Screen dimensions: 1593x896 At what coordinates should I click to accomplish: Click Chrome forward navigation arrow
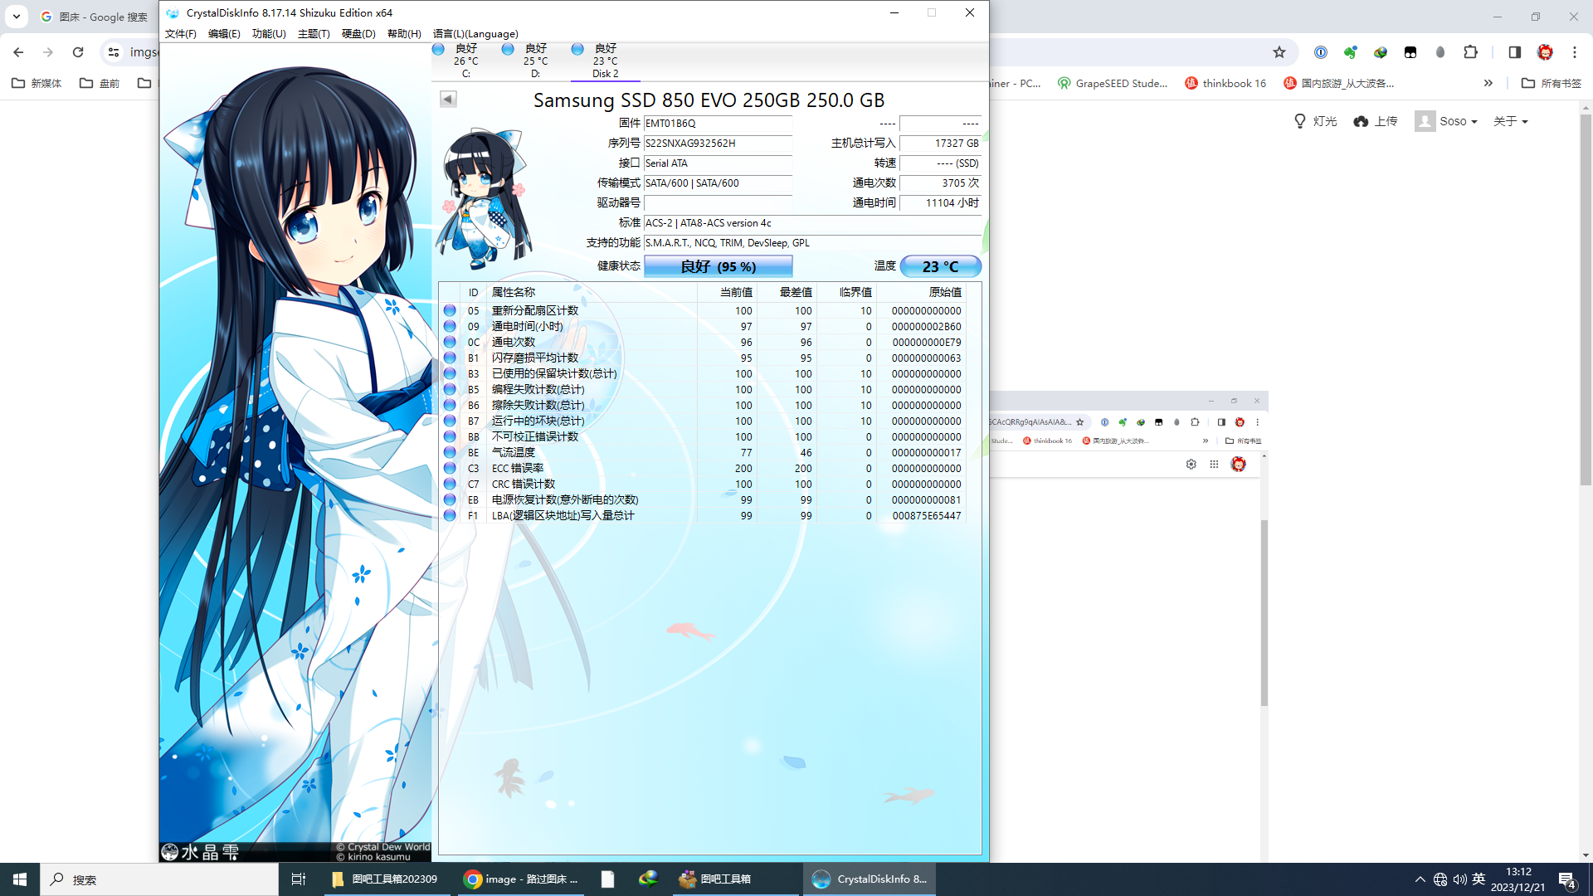tap(48, 52)
